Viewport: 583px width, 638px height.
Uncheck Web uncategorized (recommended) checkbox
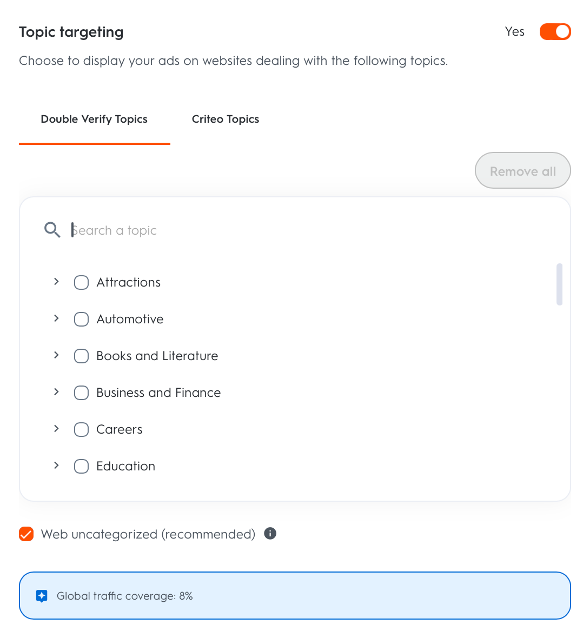[x=26, y=534]
